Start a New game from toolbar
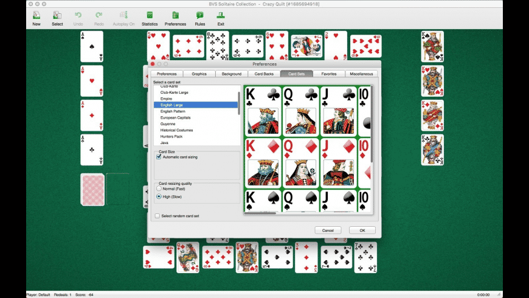Screen dimensions: 529x298 point(36,19)
